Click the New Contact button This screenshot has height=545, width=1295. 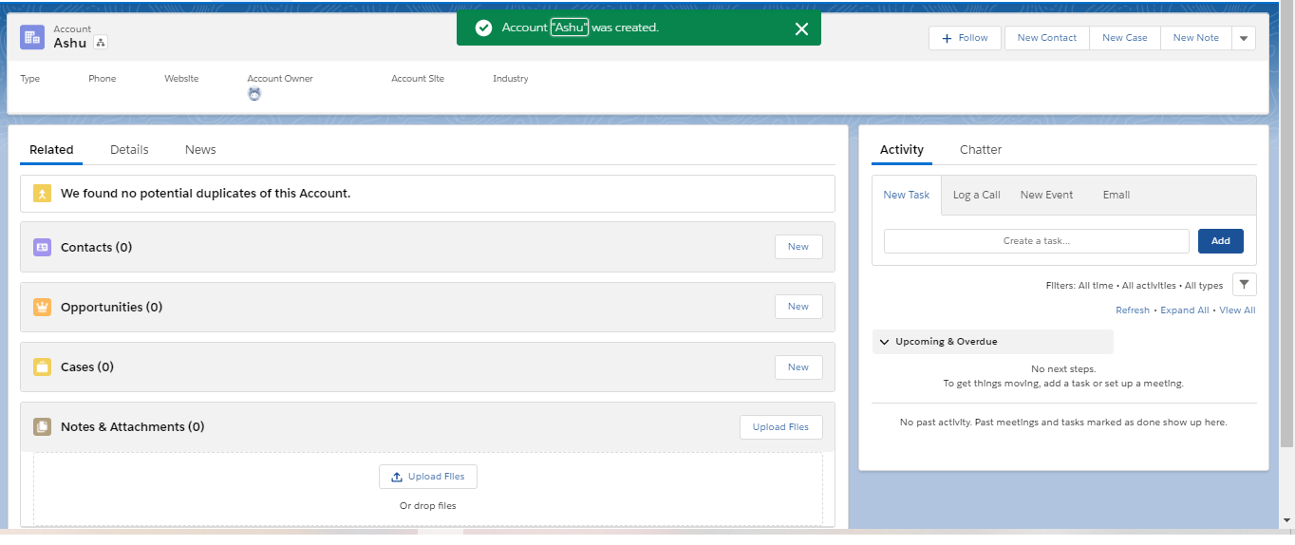point(1047,38)
